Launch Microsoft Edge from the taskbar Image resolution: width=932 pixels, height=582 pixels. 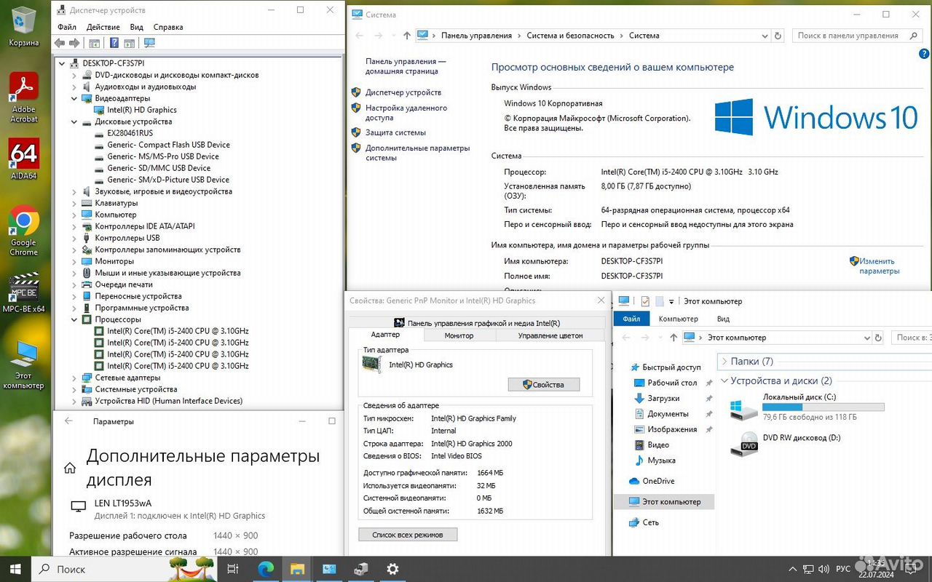click(265, 569)
